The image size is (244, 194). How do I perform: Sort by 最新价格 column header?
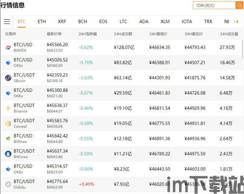coord(54,34)
